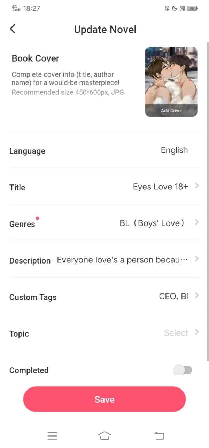
Task: Tap Add Cover label on thumbnail
Action: (171, 111)
